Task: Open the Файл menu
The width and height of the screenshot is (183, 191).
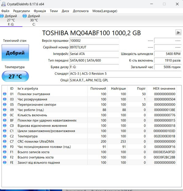Action: tap(5, 11)
